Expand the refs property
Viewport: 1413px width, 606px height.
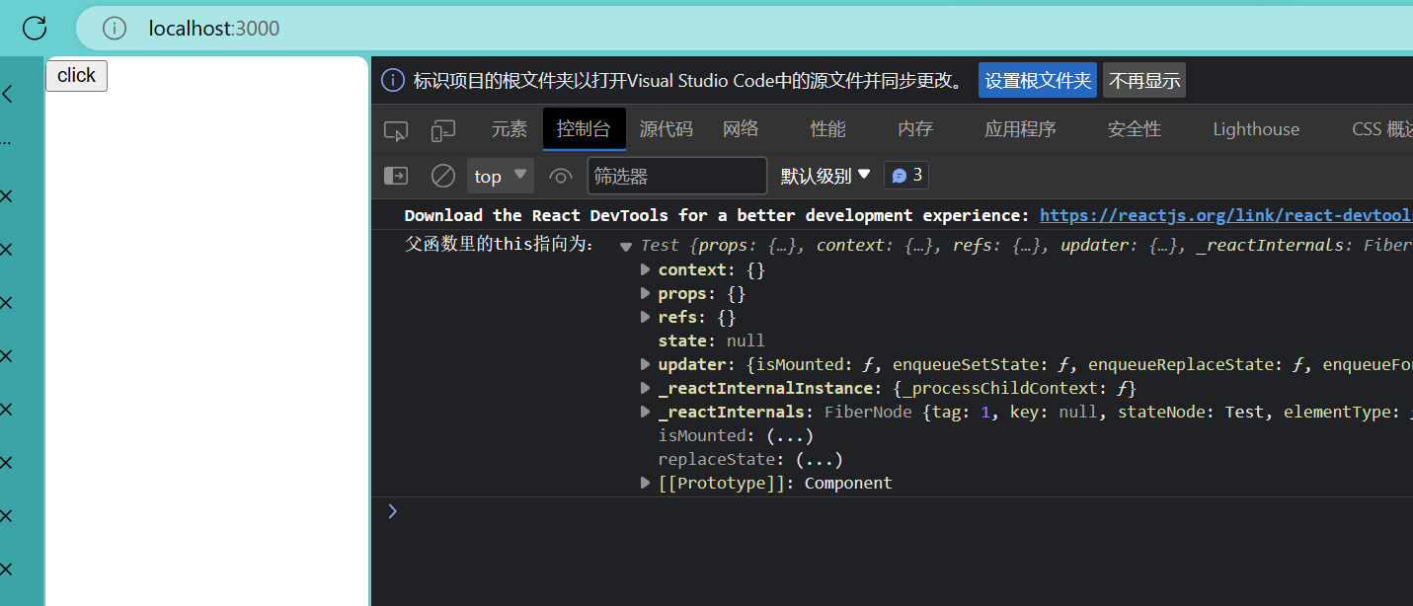[x=646, y=317]
